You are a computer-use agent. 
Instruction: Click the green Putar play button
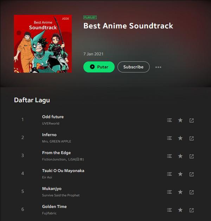coord(99,67)
